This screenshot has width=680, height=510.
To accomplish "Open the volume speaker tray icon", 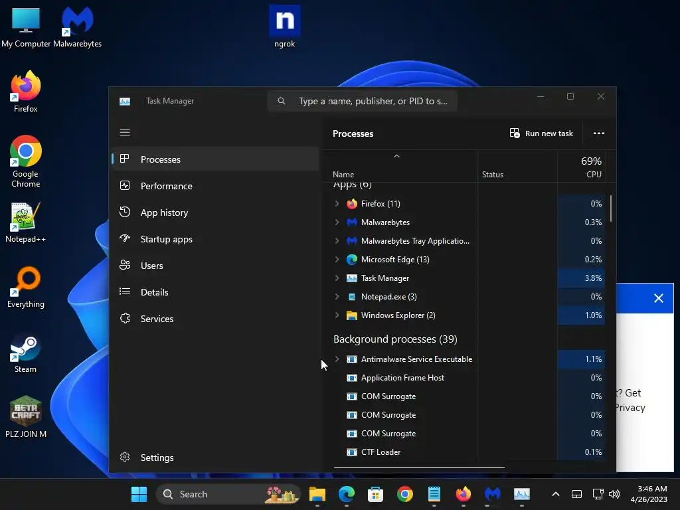I will tap(614, 494).
